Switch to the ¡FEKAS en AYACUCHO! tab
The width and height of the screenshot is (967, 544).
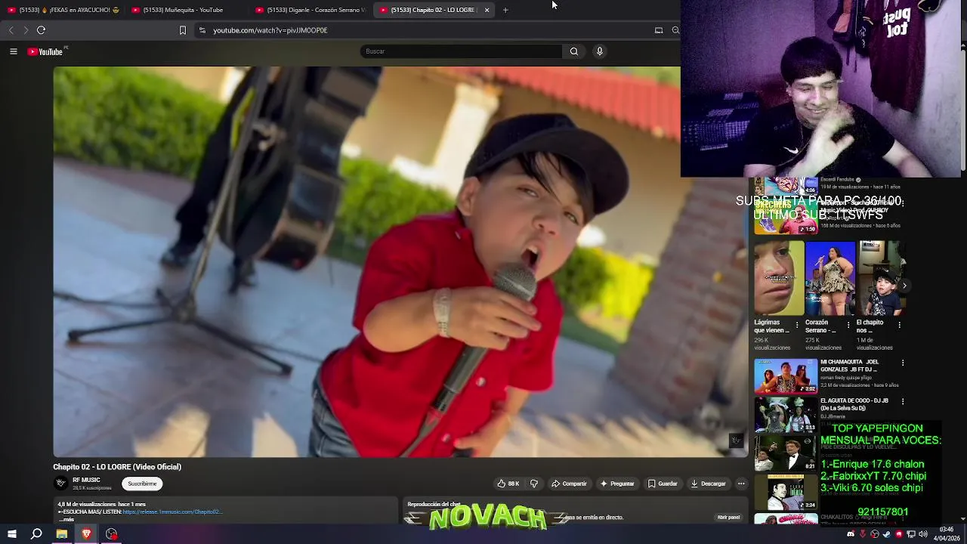(63, 10)
